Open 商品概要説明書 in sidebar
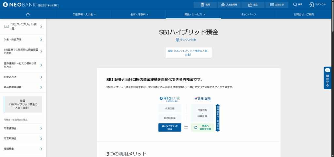The width and height of the screenshot is (334, 157). 23,87
